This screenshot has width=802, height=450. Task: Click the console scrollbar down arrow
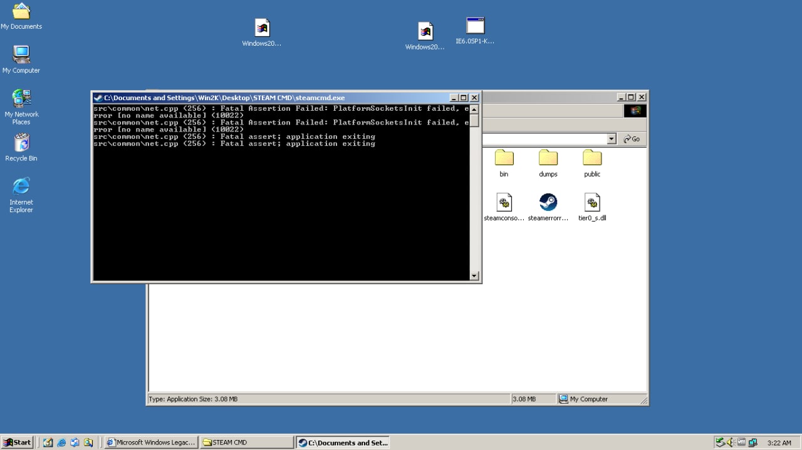pyautogui.click(x=474, y=275)
